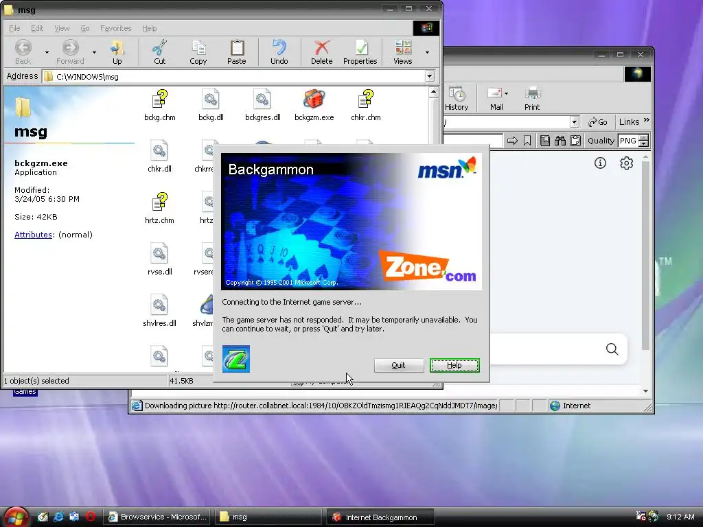
Task: Click the Quality stepper up arrow
Action: click(x=644, y=137)
